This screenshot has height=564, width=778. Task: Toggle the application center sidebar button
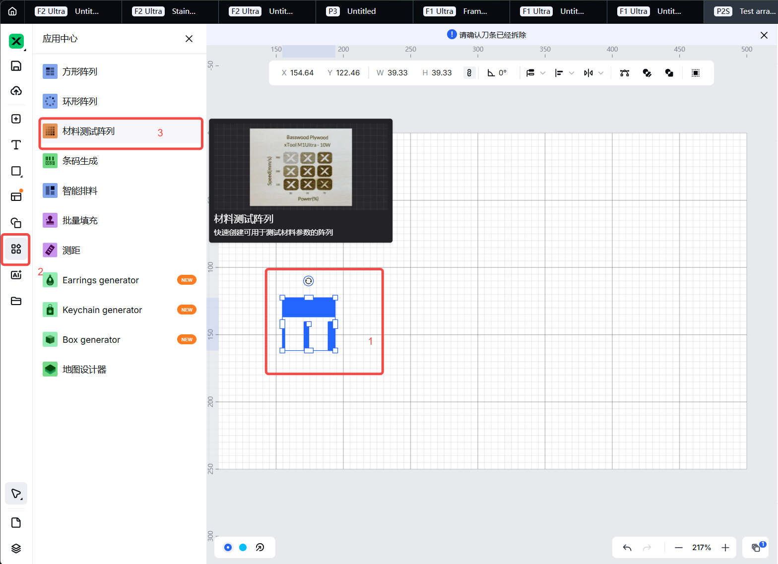pyautogui.click(x=16, y=249)
